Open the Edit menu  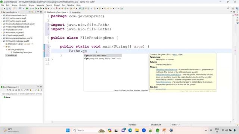click(8, 5)
